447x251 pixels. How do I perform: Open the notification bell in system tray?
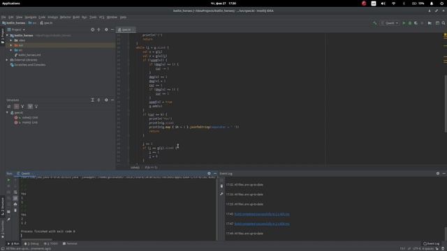click(432, 3)
